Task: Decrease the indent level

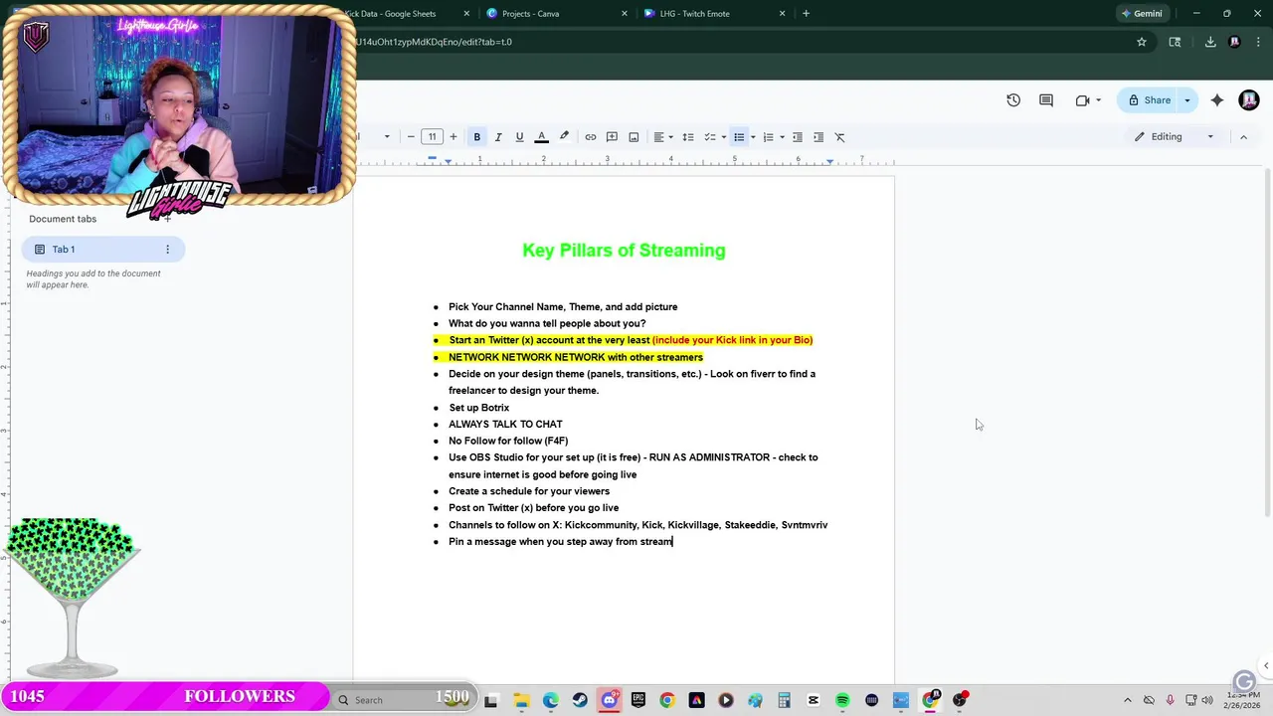Action: [x=797, y=137]
